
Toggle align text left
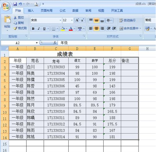(91, 28)
